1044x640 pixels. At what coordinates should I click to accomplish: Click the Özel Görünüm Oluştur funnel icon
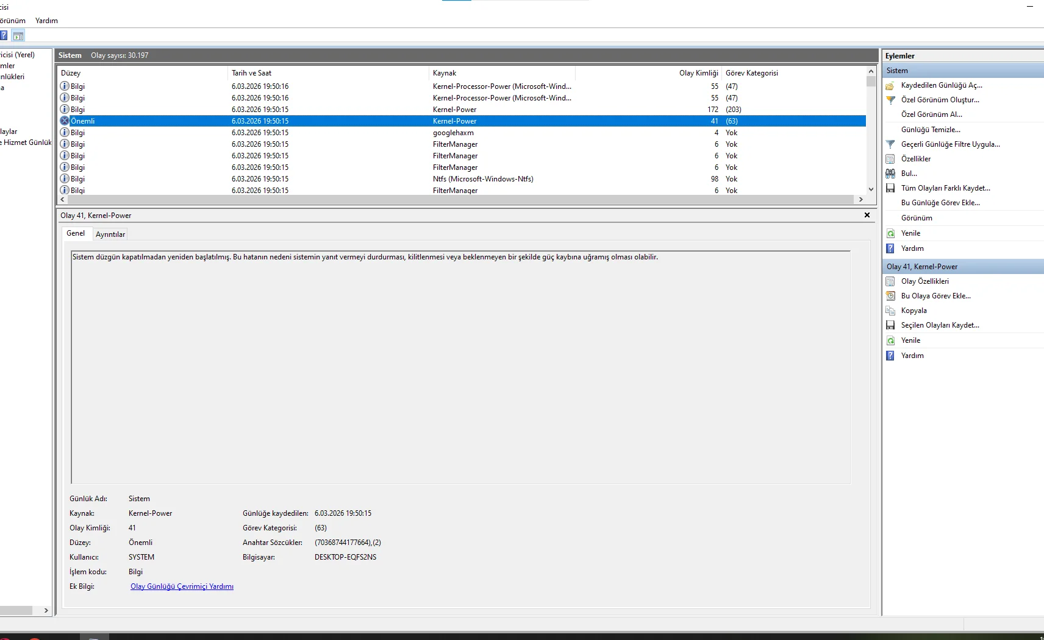coord(890,100)
